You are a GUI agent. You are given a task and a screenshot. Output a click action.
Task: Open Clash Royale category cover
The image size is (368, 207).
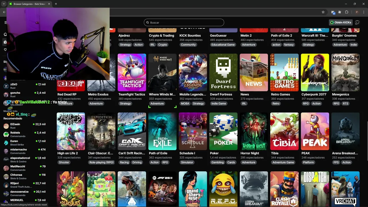284,189
